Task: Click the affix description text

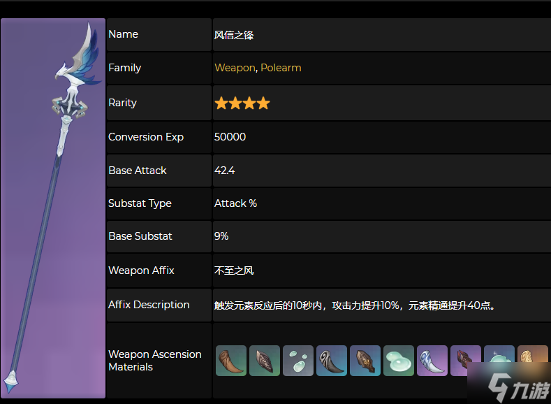Action: pos(355,305)
